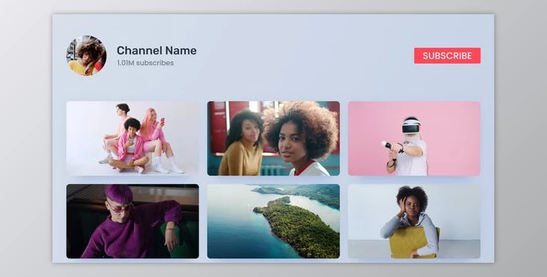Open thumbnail of woman leaning on yellow chair
Image resolution: width=547 pixels, height=277 pixels.
414,222
